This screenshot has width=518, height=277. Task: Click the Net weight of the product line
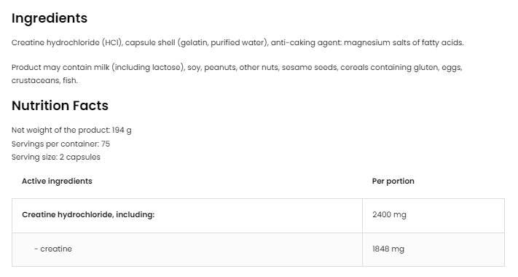click(x=71, y=130)
